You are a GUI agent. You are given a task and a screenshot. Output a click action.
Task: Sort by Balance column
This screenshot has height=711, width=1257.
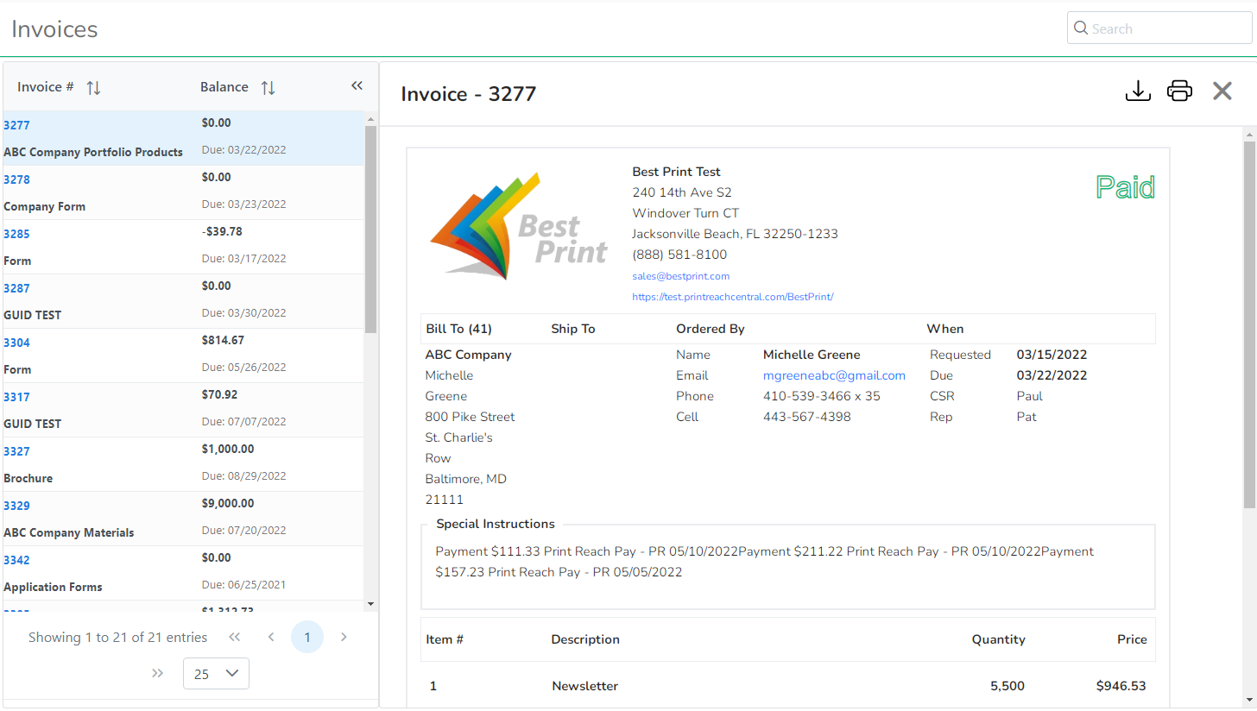click(268, 87)
